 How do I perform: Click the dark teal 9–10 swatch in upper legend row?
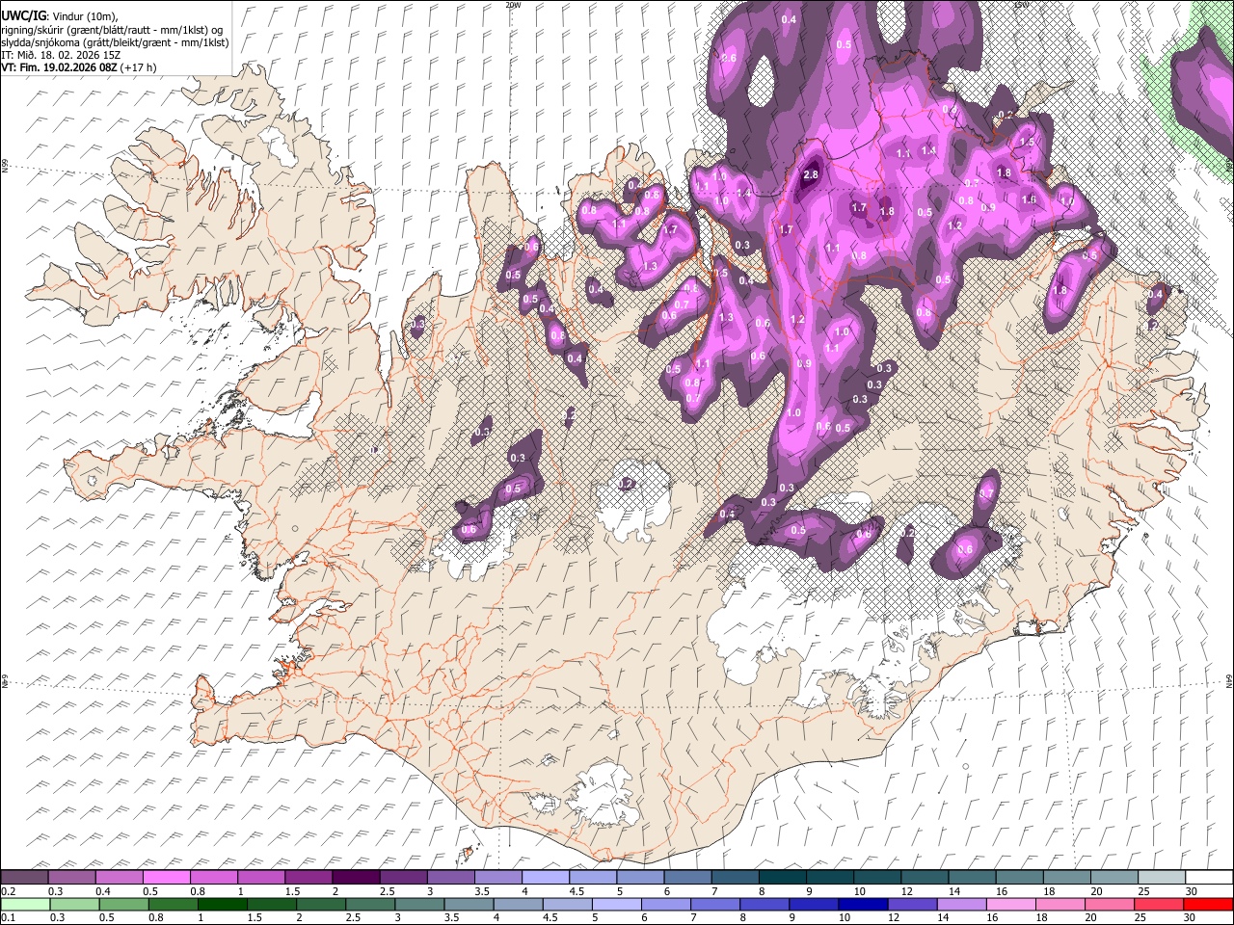pyautogui.click(x=830, y=877)
